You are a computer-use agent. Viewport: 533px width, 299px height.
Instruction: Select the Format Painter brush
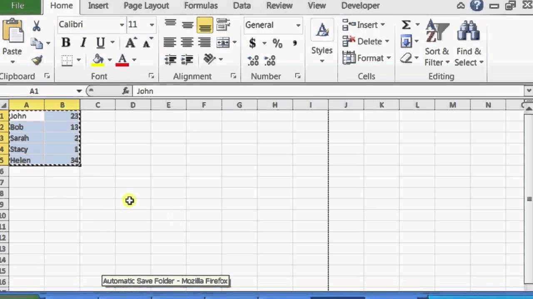click(x=37, y=60)
